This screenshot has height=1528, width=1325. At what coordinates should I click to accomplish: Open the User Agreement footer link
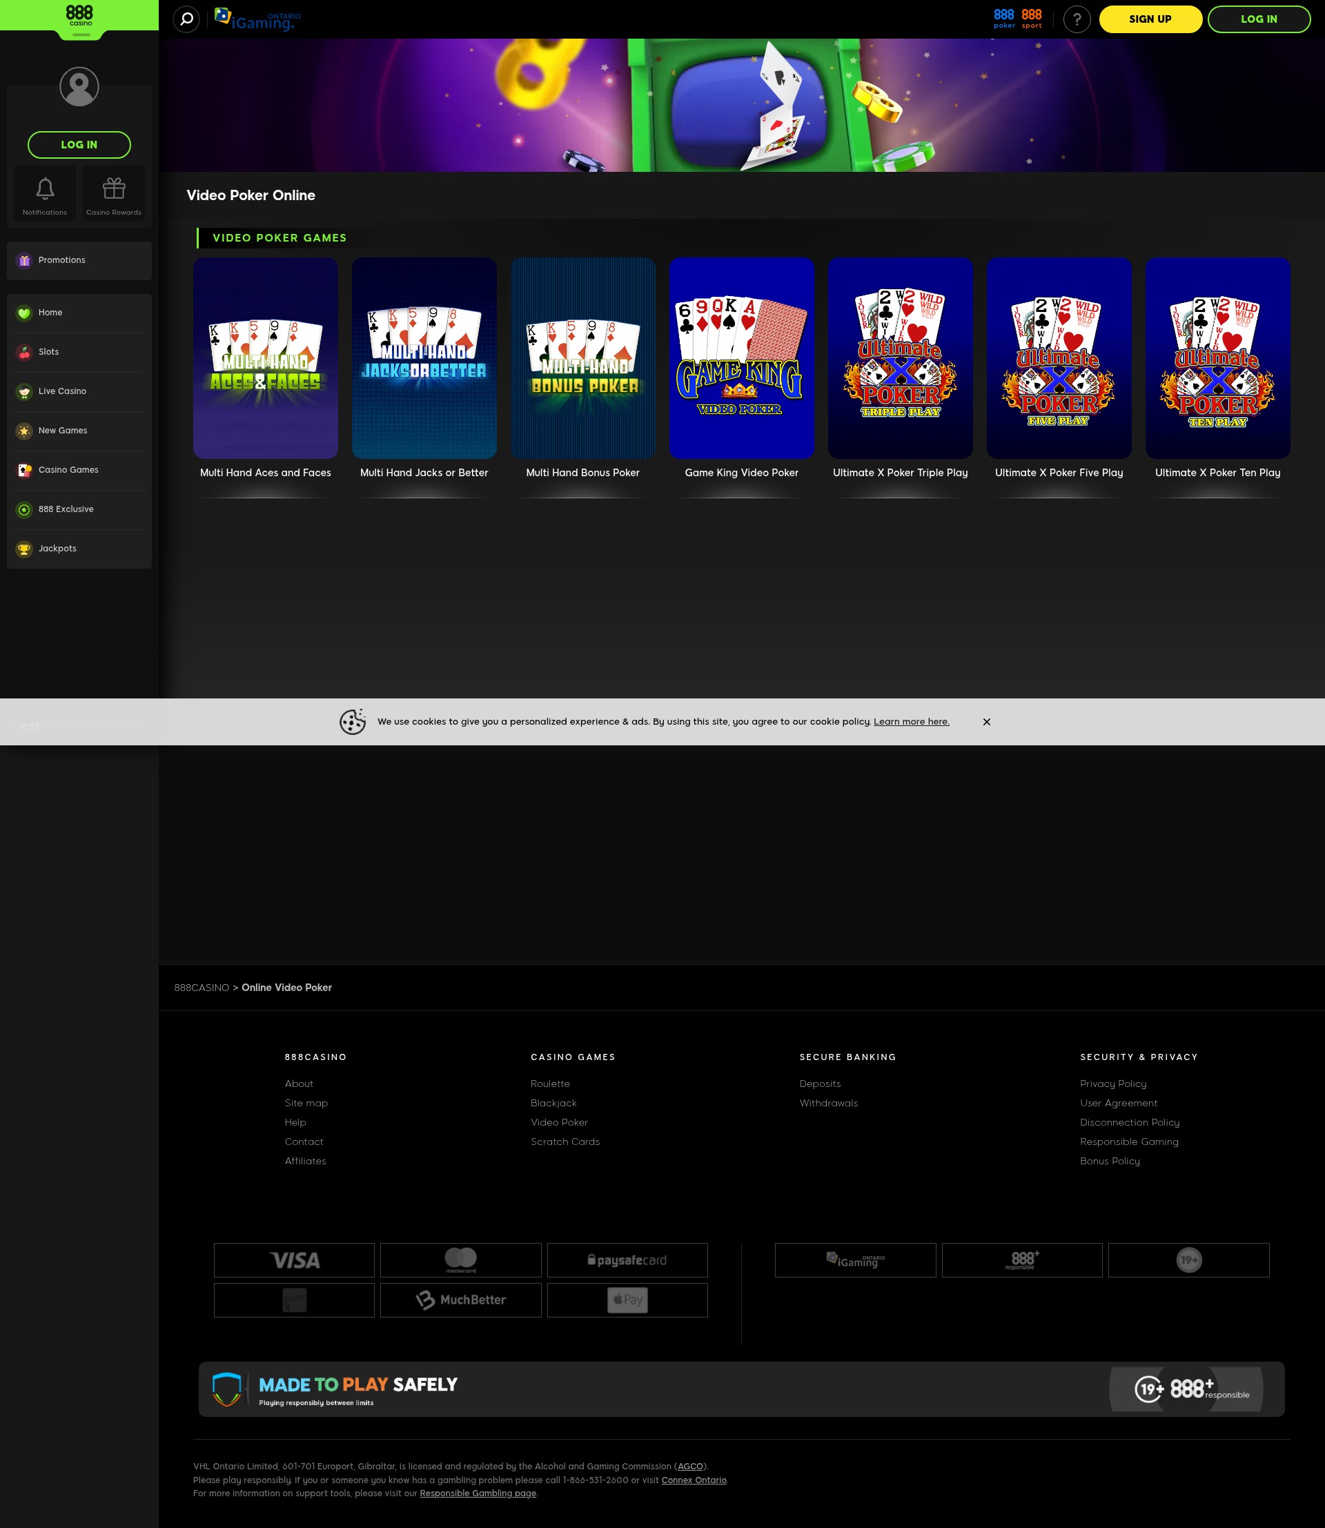(x=1119, y=1103)
